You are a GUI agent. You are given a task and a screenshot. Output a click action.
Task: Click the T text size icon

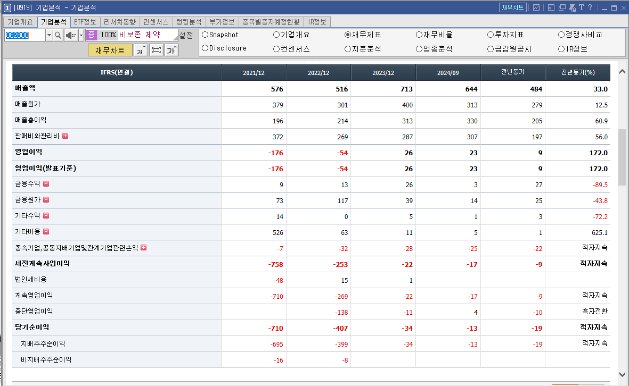(x=581, y=7)
